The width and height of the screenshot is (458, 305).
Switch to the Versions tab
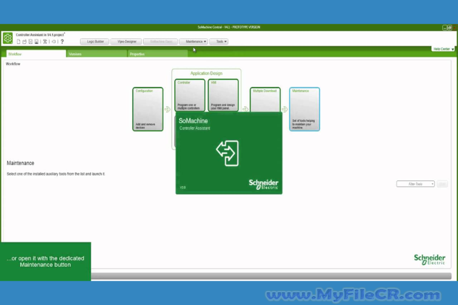(97, 54)
